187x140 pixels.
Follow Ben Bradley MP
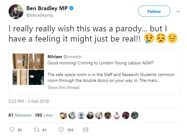coord(154,11)
